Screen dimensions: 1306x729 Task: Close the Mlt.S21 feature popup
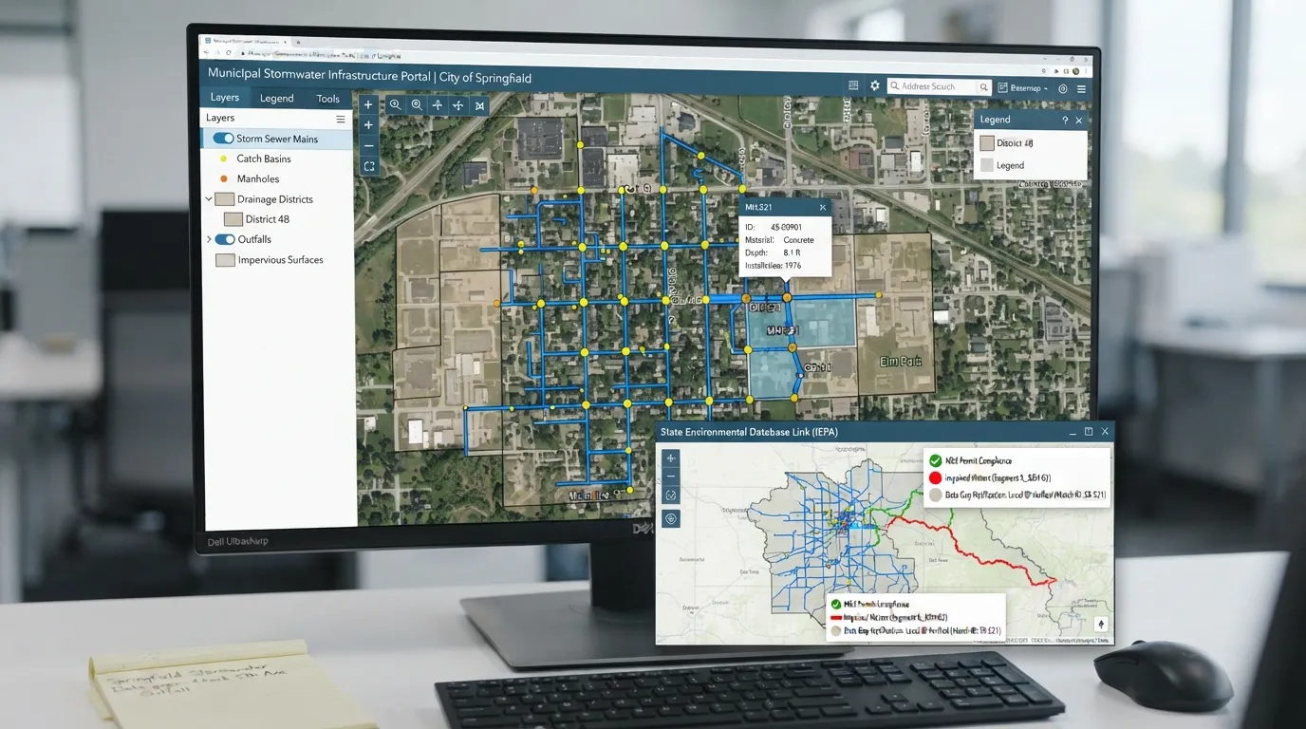(x=823, y=207)
